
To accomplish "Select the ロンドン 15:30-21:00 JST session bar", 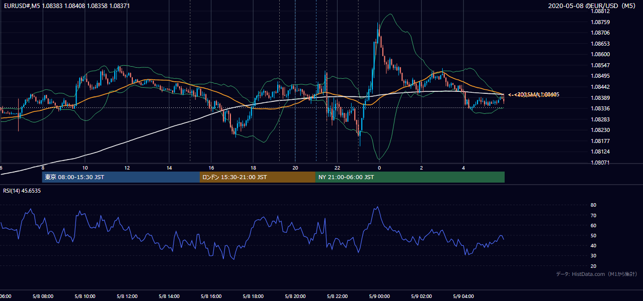I will tap(258, 177).
